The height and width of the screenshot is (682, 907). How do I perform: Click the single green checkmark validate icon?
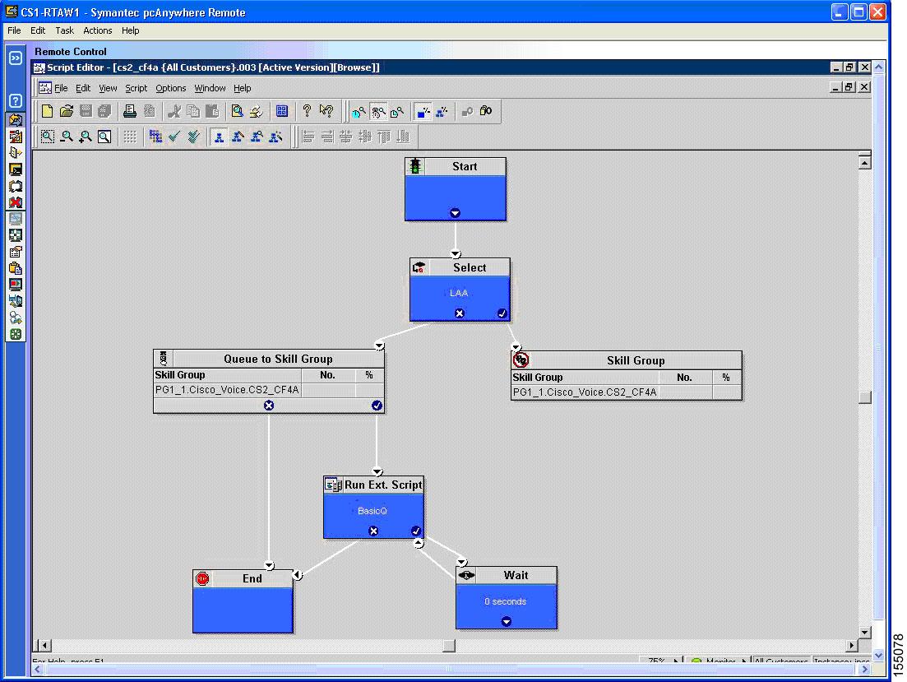(x=174, y=137)
